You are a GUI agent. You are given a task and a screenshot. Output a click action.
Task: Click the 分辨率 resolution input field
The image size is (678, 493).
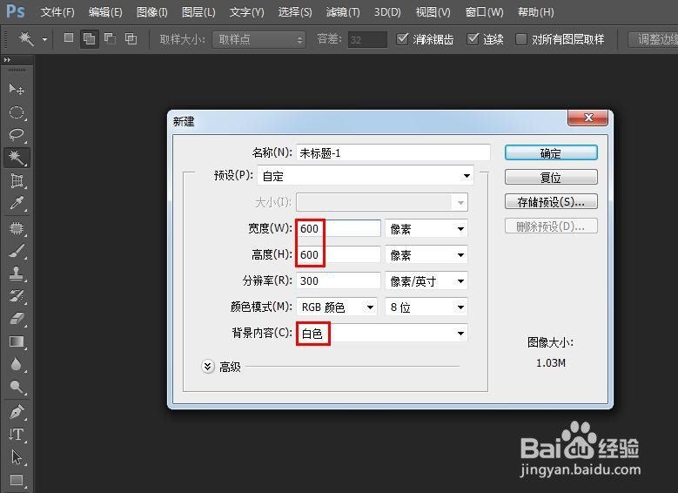[x=339, y=281]
